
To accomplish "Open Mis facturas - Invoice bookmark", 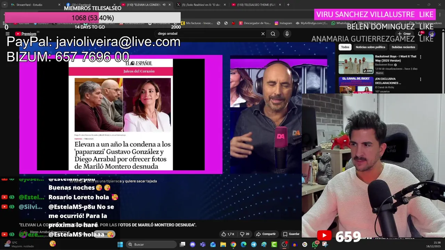I will point(197,23).
